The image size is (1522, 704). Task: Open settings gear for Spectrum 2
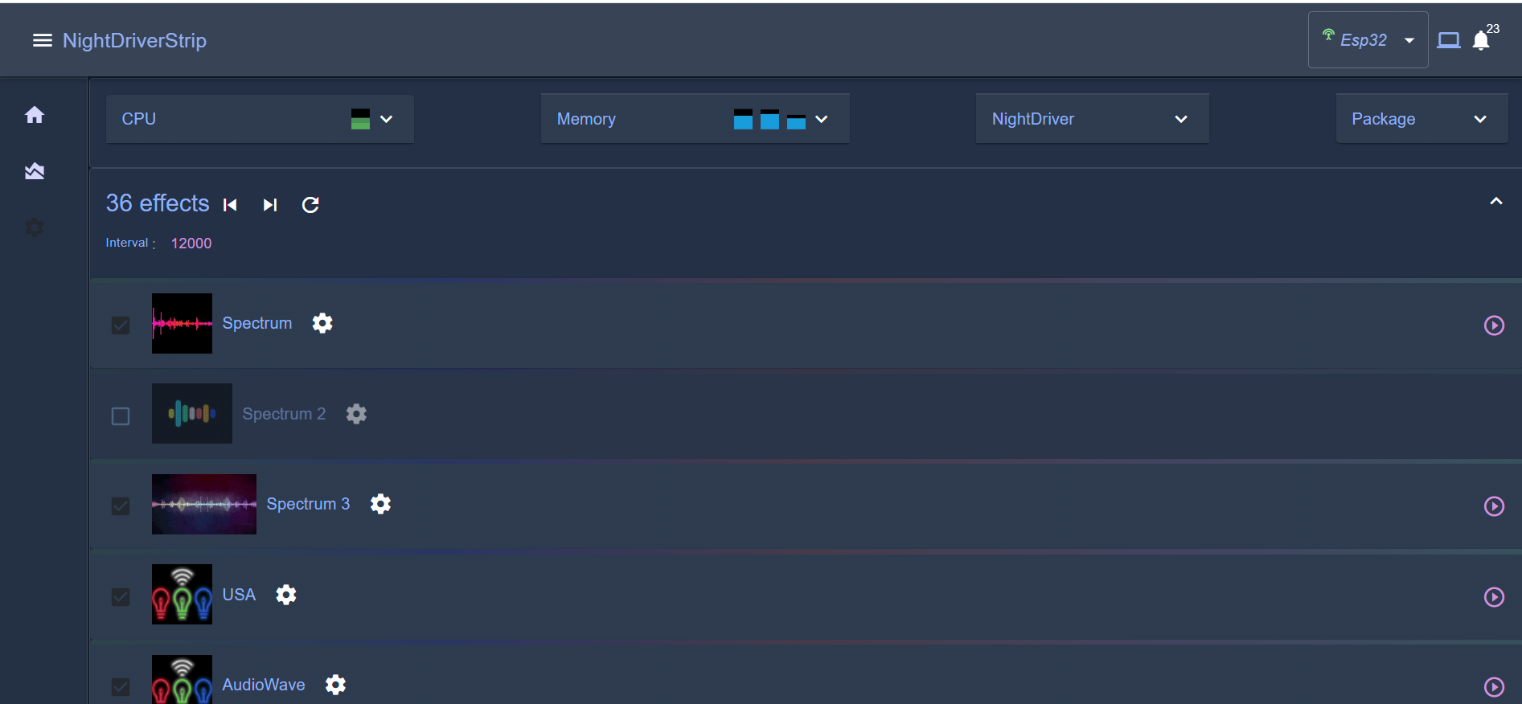(x=356, y=414)
